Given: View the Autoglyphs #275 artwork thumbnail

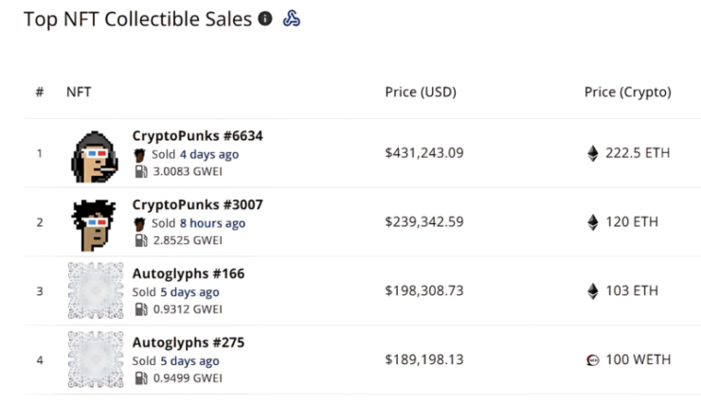Looking at the screenshot, I should [96, 359].
